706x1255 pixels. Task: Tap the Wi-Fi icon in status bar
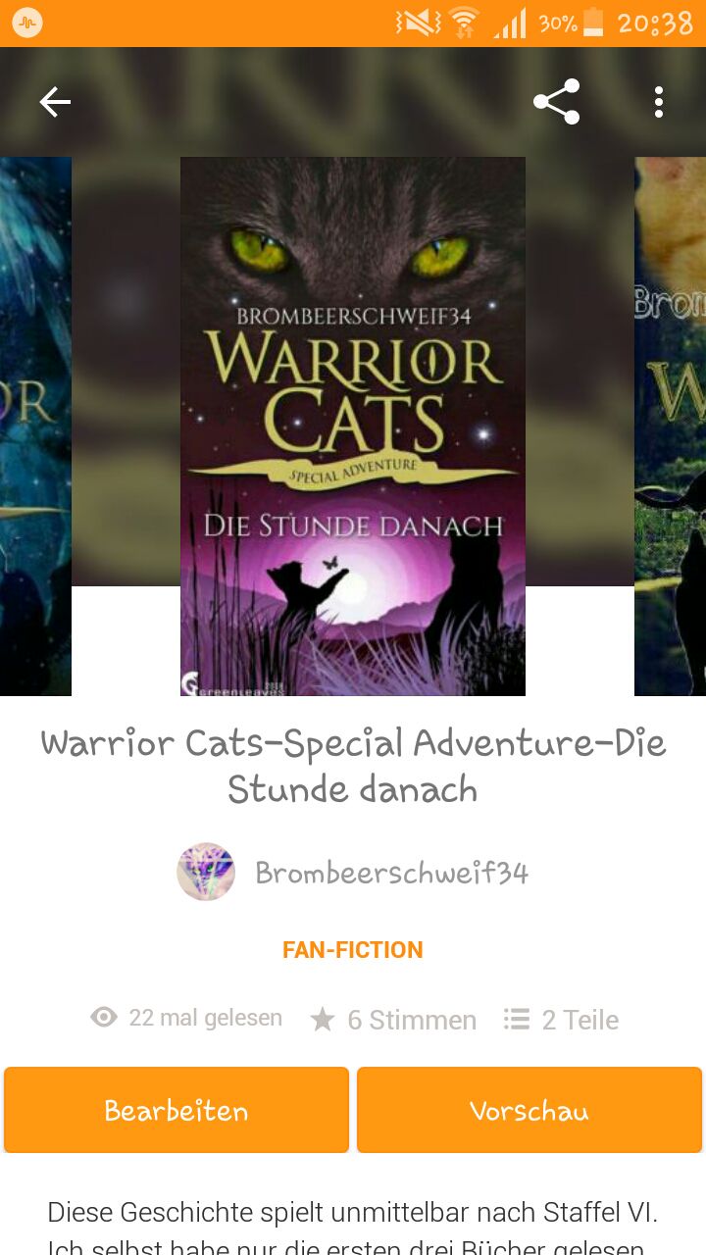pyautogui.click(x=464, y=22)
